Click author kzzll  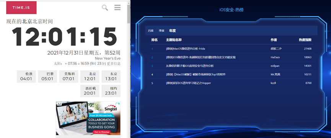click(273, 83)
